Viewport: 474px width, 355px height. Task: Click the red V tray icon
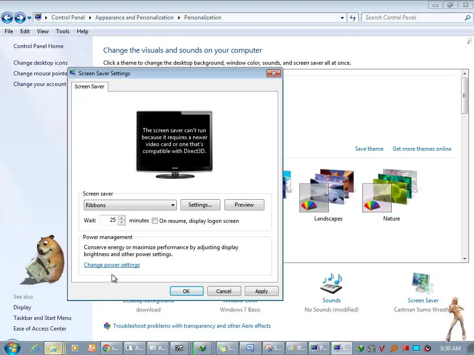point(382,349)
